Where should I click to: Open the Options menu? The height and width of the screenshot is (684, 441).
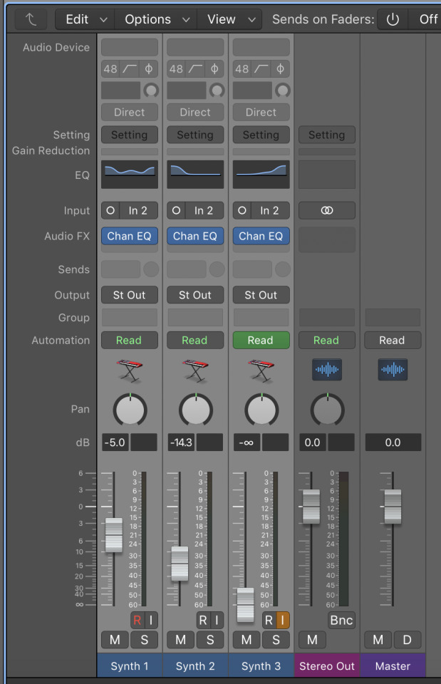pyautogui.click(x=156, y=19)
